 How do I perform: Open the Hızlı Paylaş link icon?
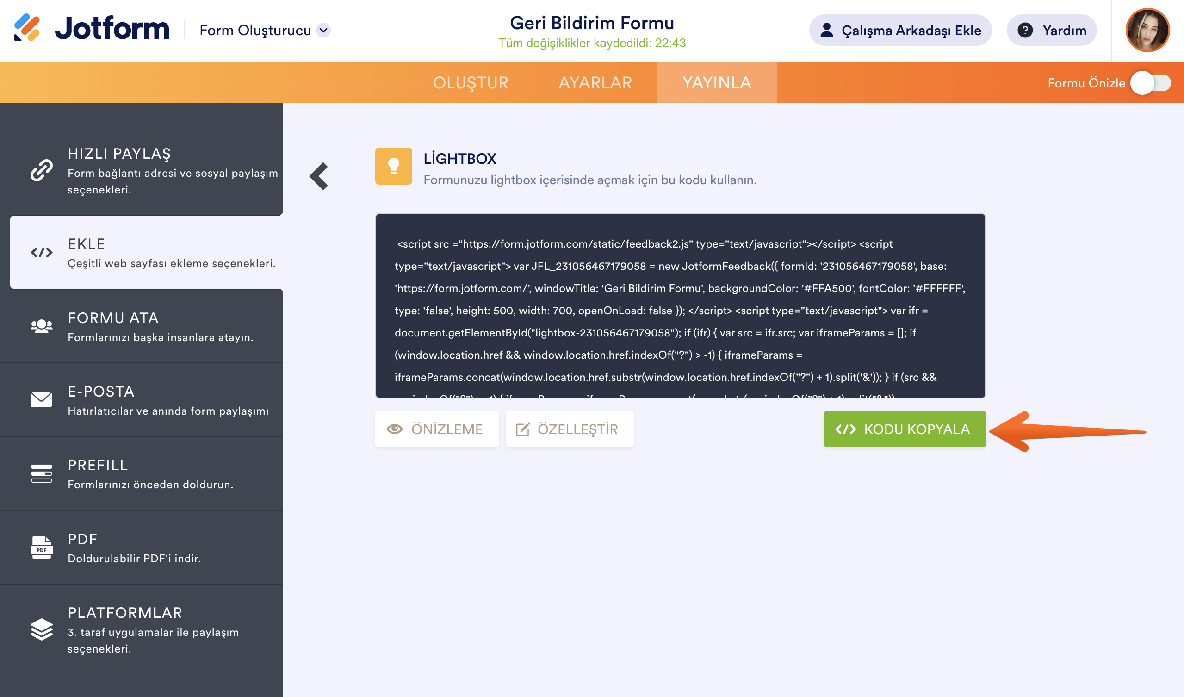point(41,171)
